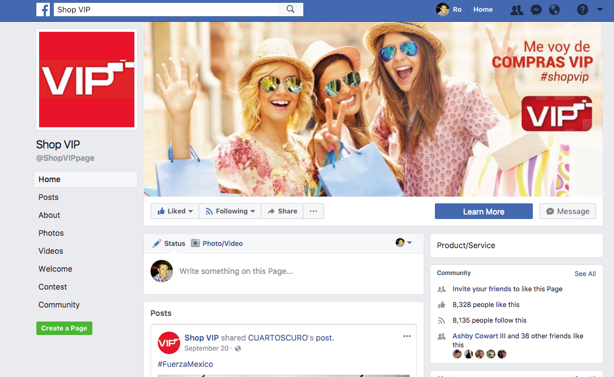This screenshot has width=614, height=377.
Task: Open the Messenger icon in top bar
Action: coord(536,10)
